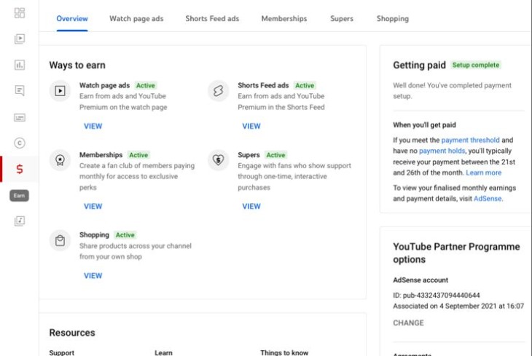Click the Earn tooltip label in sidebar
This screenshot has height=356, width=532.
[20, 196]
